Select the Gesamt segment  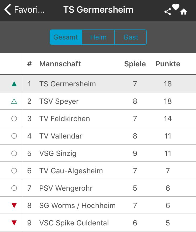click(x=66, y=37)
